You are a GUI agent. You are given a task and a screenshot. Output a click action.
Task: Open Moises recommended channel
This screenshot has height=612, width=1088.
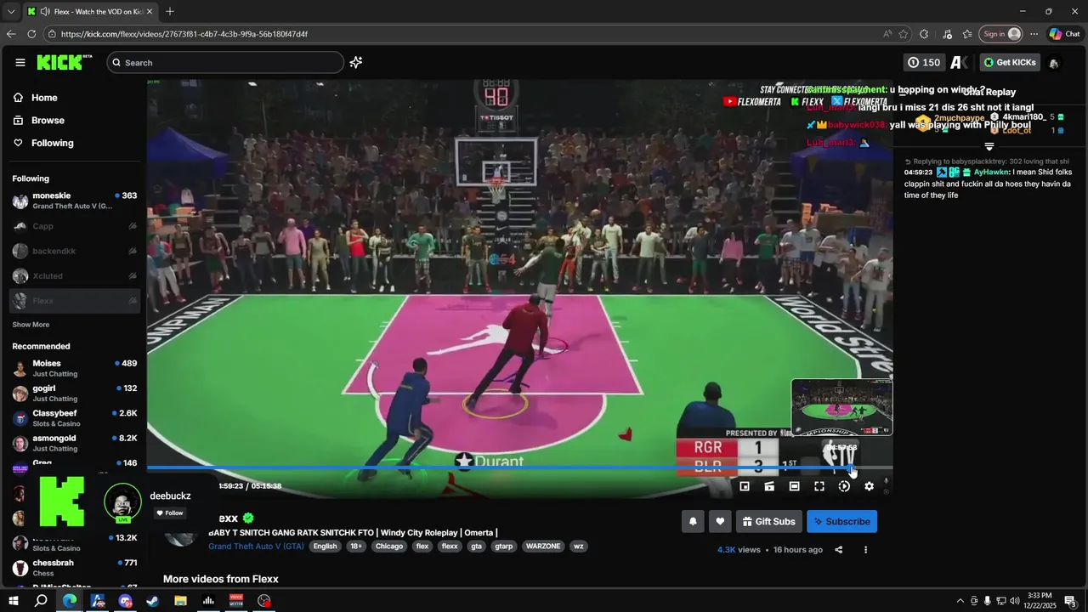point(75,368)
